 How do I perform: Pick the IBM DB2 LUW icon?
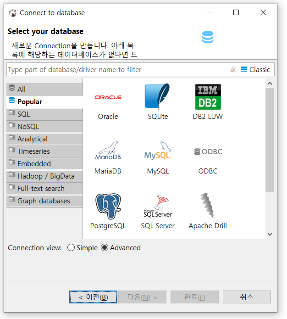coord(208,97)
